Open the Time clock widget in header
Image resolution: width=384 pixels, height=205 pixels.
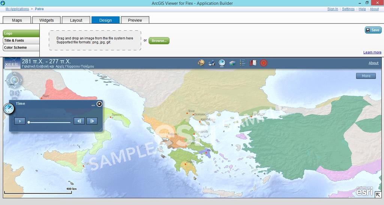tap(222, 63)
